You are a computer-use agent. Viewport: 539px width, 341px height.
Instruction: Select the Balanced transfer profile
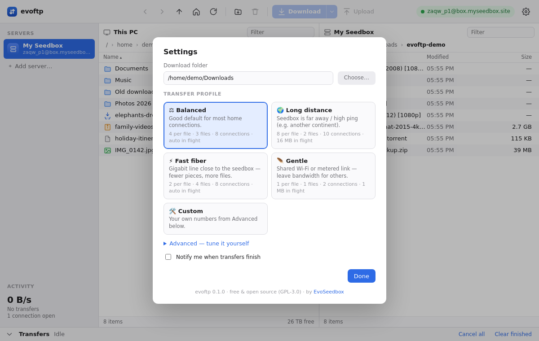[216, 125]
